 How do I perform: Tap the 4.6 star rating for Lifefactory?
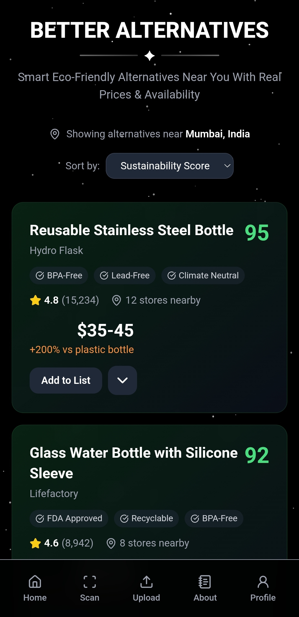(x=51, y=543)
